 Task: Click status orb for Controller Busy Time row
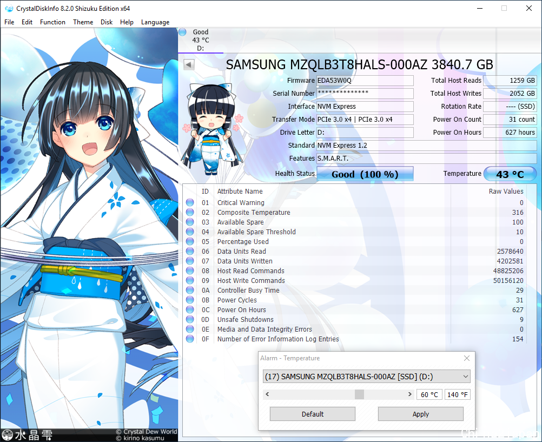click(x=190, y=290)
